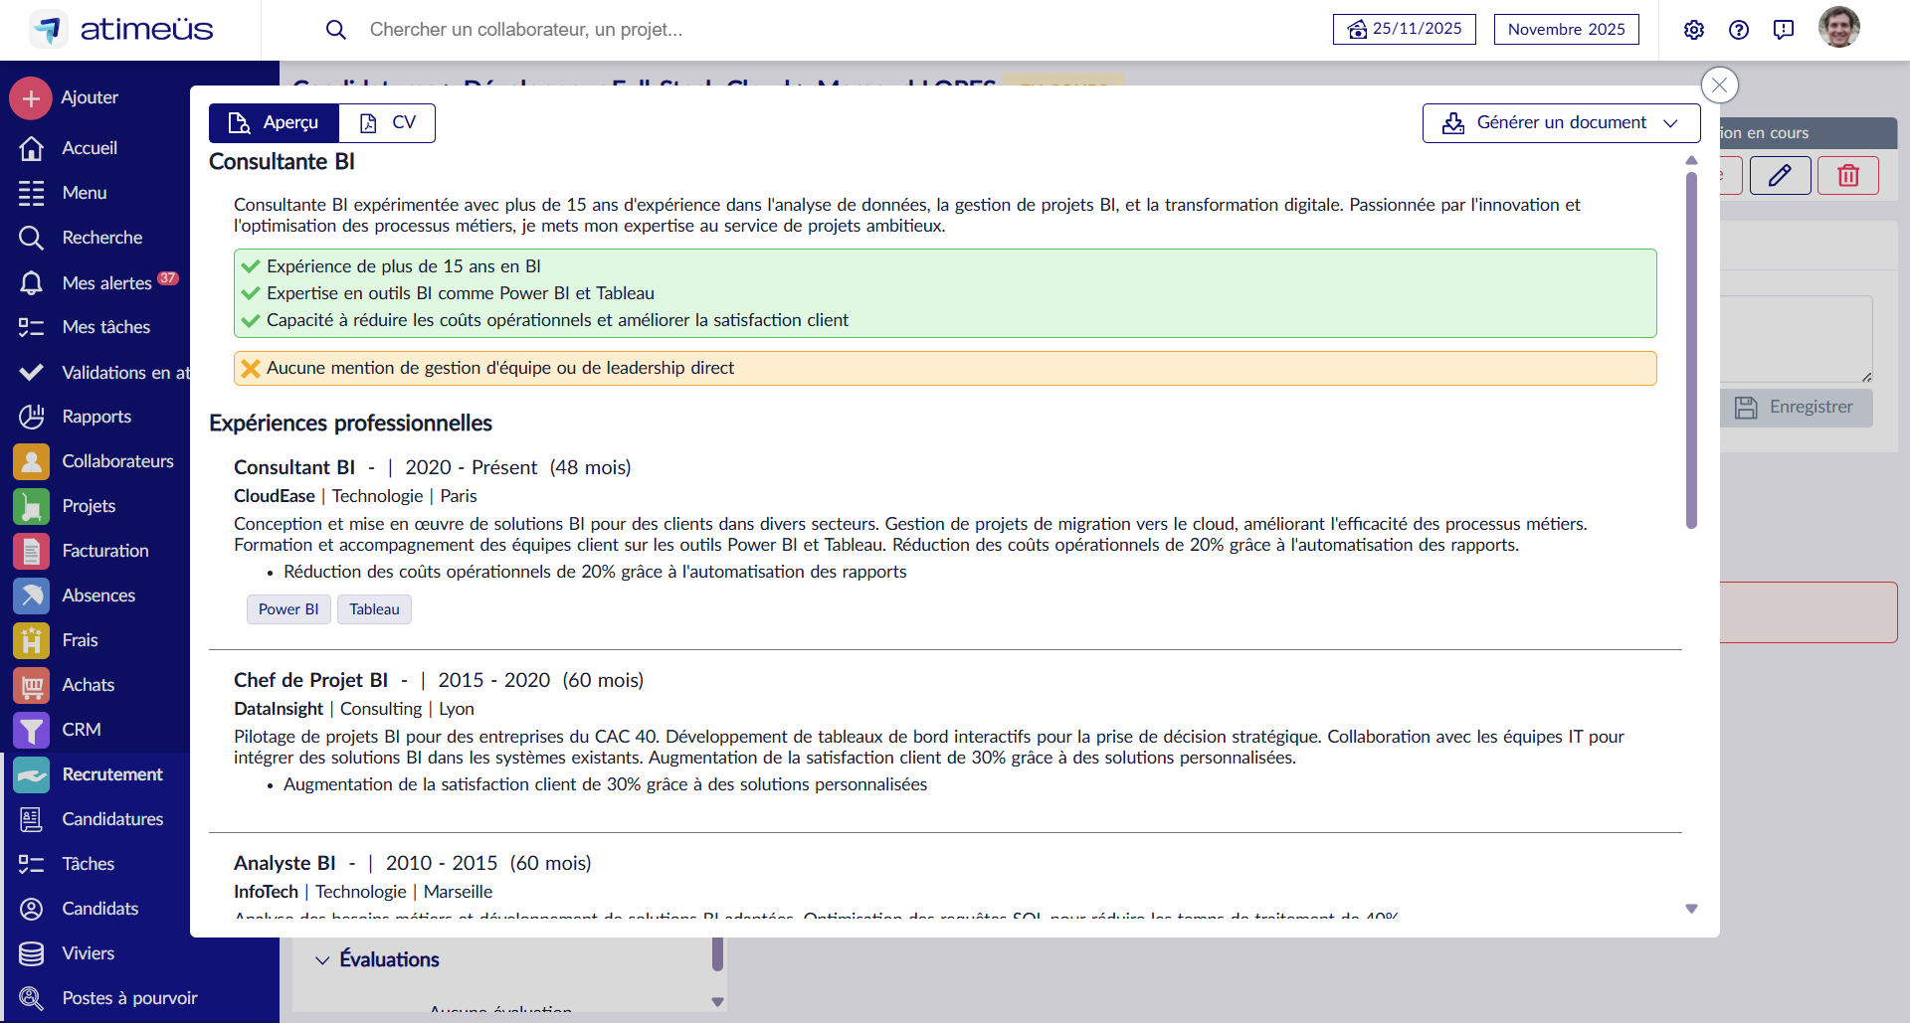1910x1023 pixels.
Task: Open the Générer un document dropdown
Action: coord(1559,122)
